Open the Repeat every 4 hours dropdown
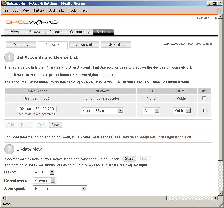224x208 pixels. coord(44,180)
